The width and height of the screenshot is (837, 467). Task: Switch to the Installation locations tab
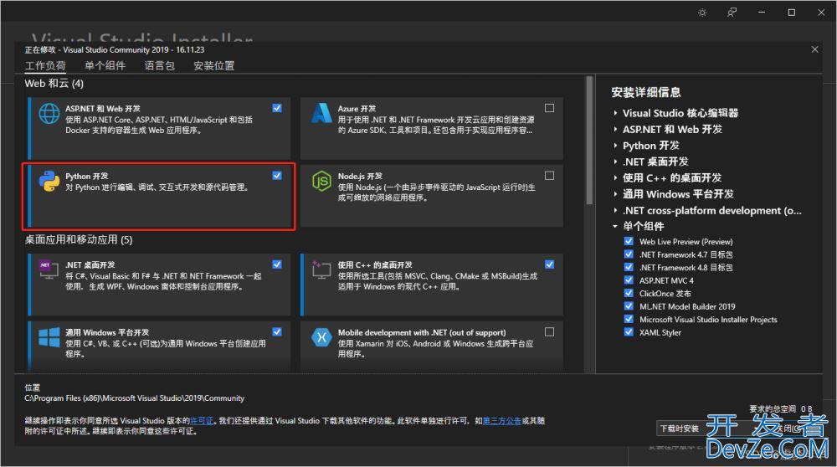pyautogui.click(x=214, y=65)
